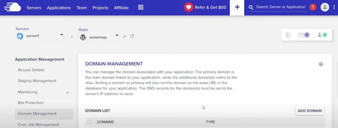Open Projects in top navigation
Viewport: 338px width, 128px height.
click(100, 8)
